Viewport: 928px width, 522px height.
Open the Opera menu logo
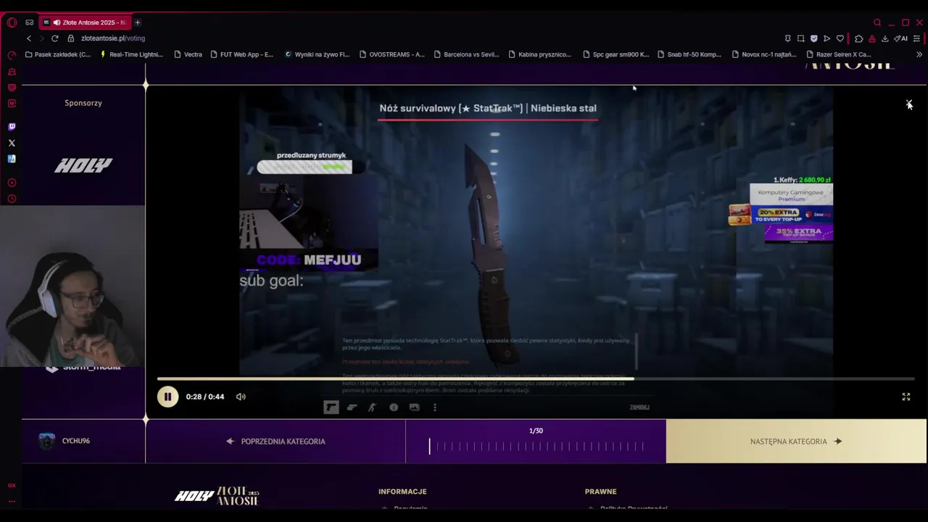click(12, 22)
